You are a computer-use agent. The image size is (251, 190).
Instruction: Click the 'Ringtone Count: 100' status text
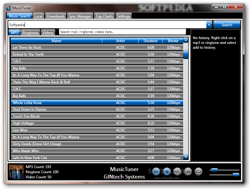pyautogui.click(x=42, y=172)
